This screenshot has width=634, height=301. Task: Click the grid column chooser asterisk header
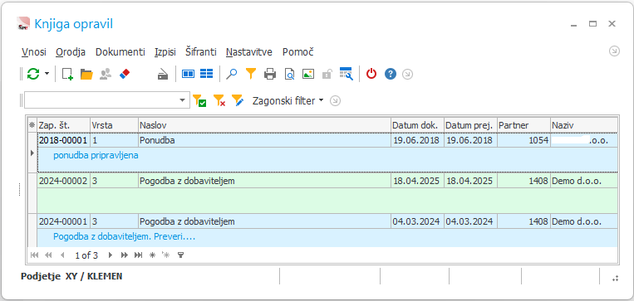(32, 125)
